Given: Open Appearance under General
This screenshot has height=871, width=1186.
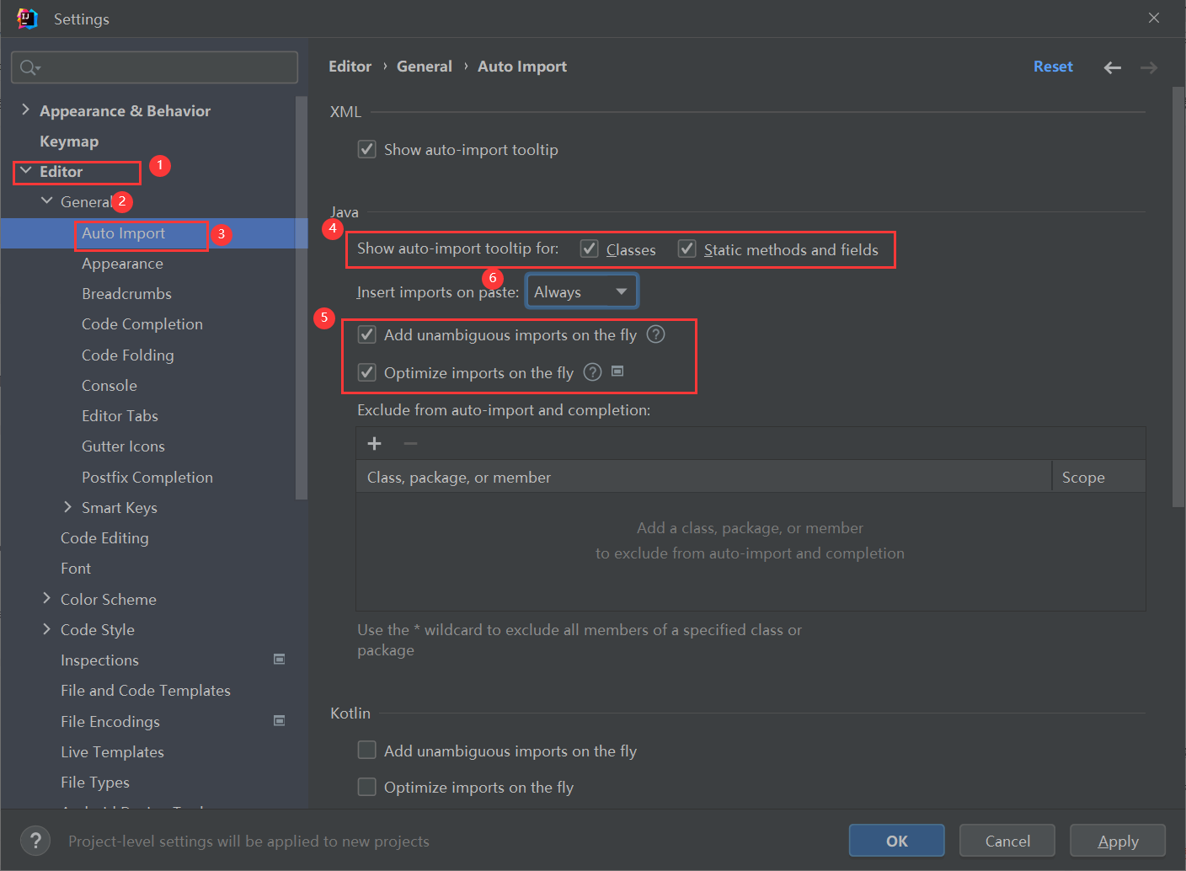Looking at the screenshot, I should pos(122,264).
